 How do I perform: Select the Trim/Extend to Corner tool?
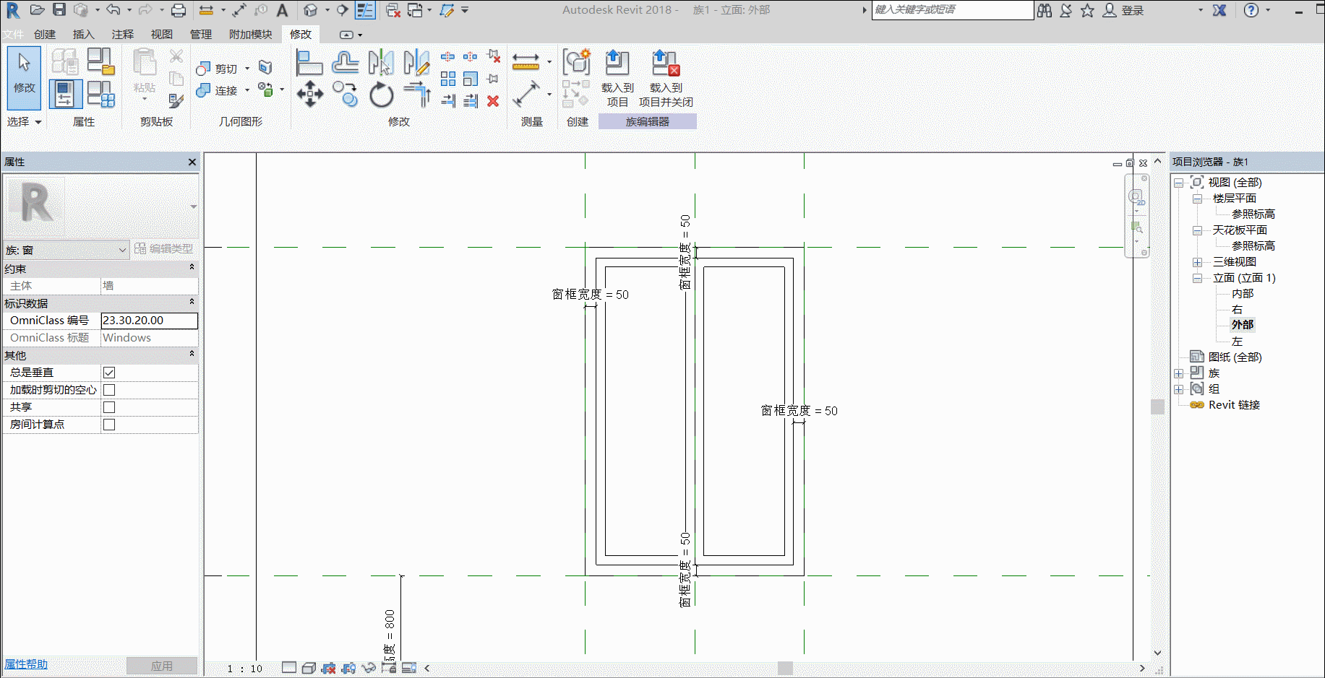[417, 94]
